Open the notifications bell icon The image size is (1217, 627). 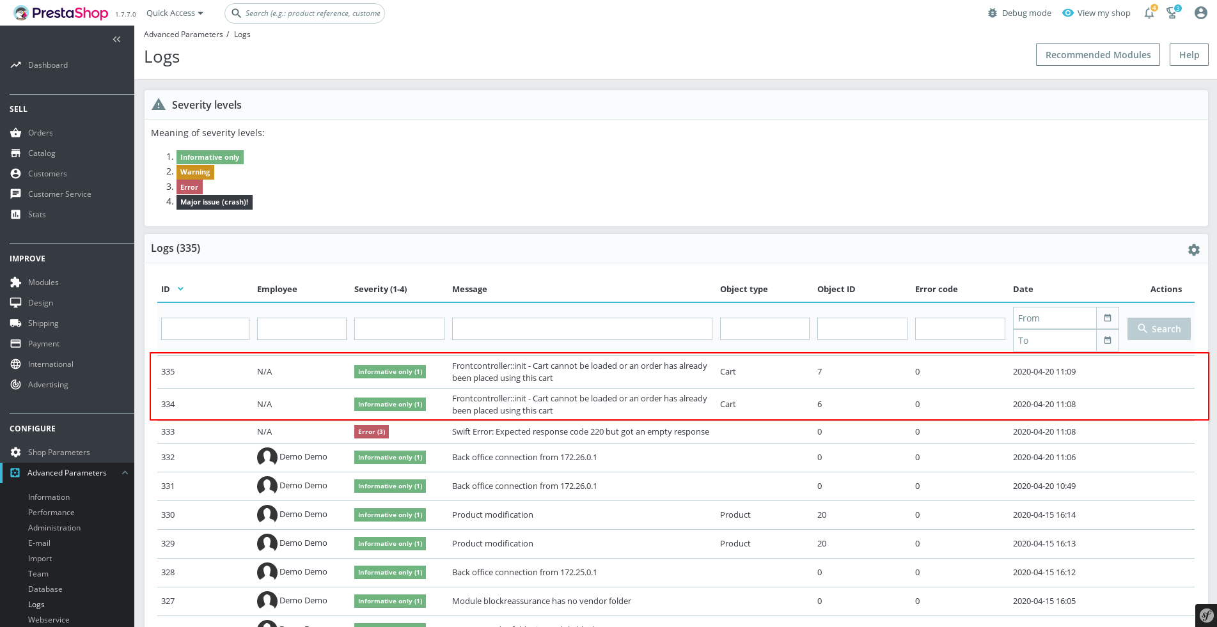point(1149,13)
